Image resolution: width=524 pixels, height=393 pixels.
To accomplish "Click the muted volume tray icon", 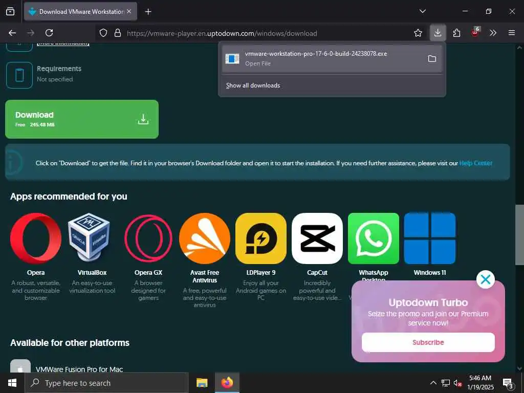I will pos(457,383).
